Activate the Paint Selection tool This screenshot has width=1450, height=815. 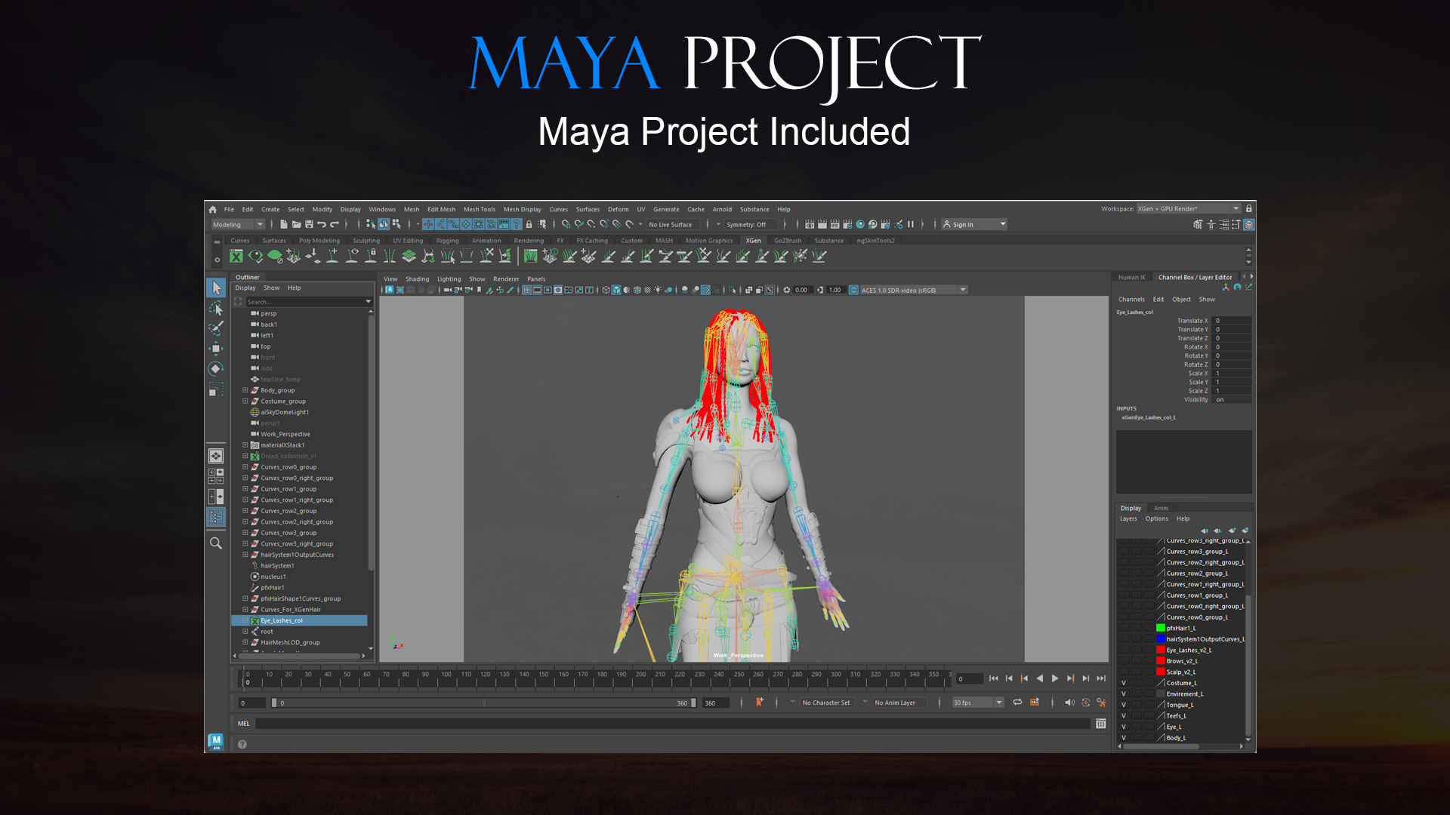click(x=216, y=328)
